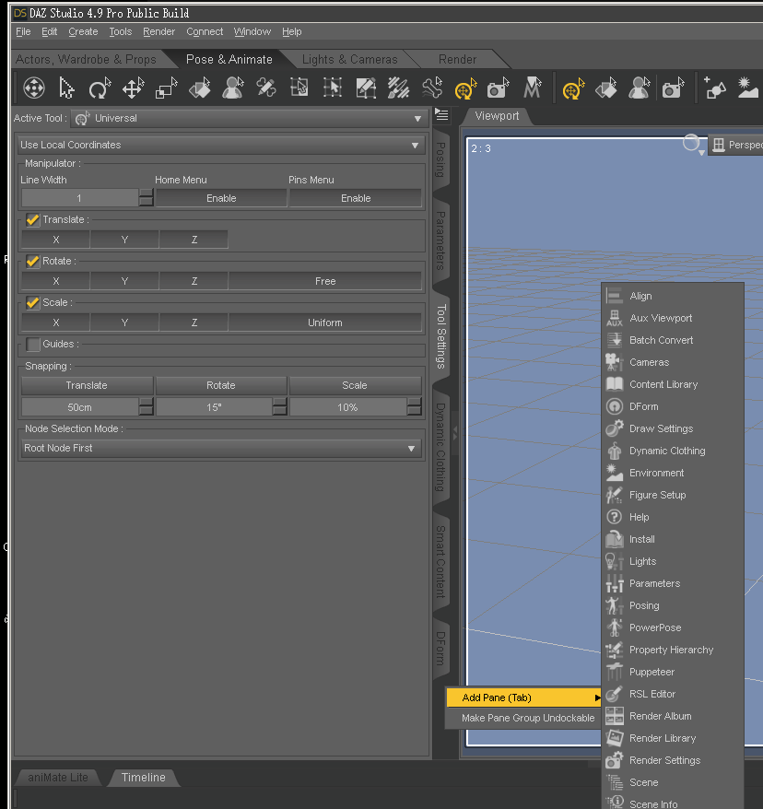Click the 50cm translate snap value
The width and height of the screenshot is (763, 809).
[x=80, y=407]
